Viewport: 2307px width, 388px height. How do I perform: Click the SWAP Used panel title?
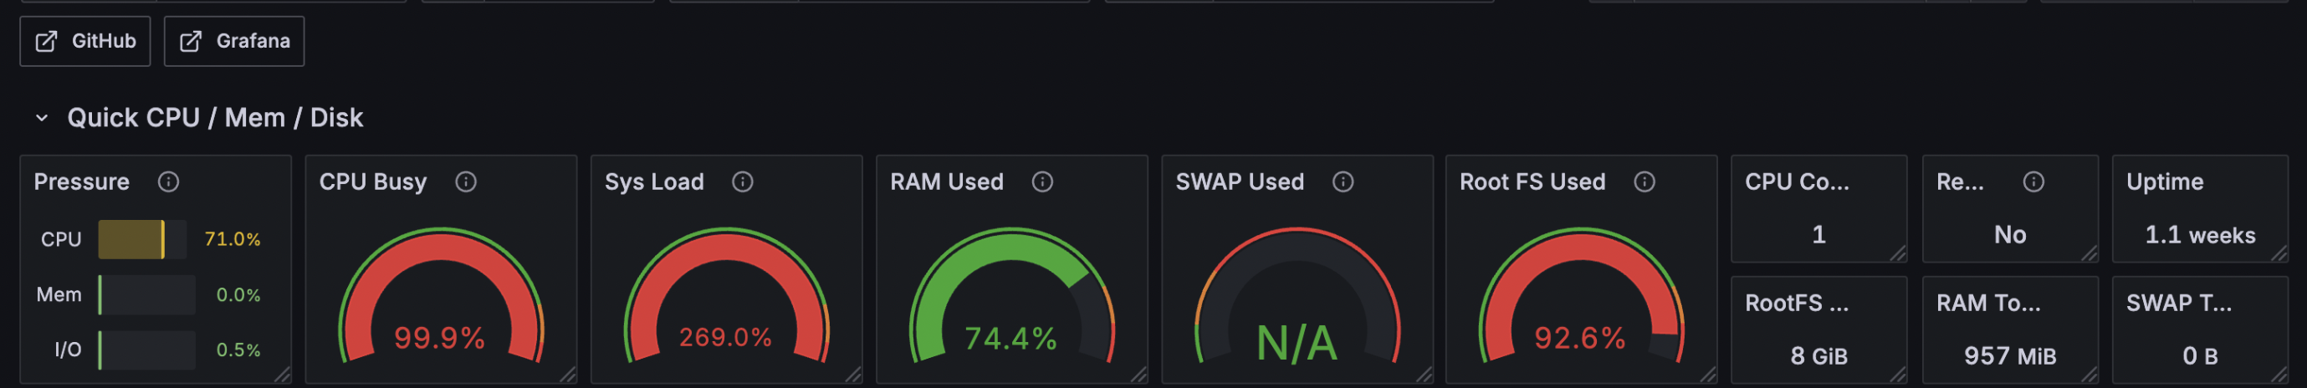(1240, 182)
